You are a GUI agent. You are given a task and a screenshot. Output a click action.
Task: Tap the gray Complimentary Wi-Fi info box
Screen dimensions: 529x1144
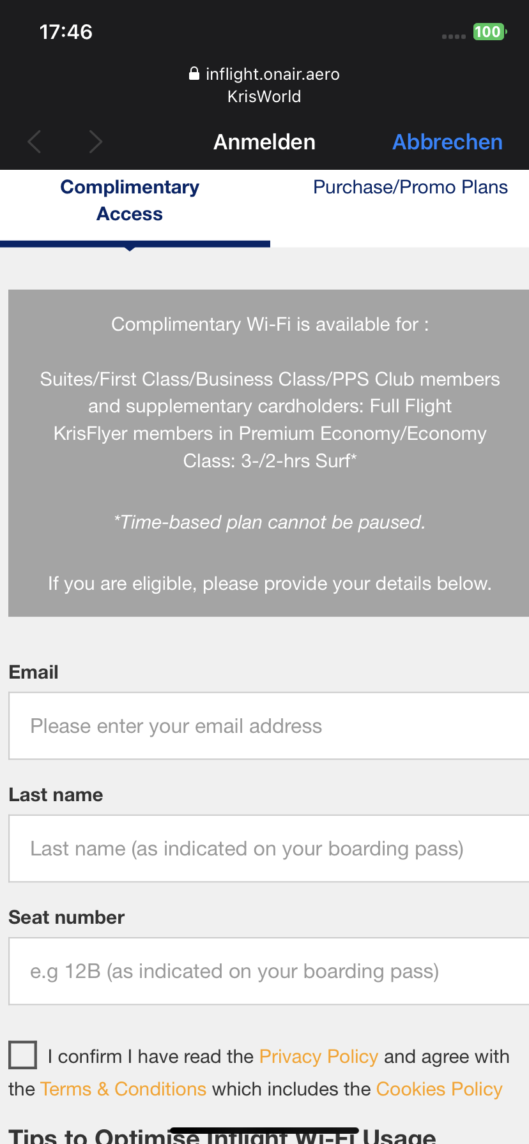pos(268,453)
